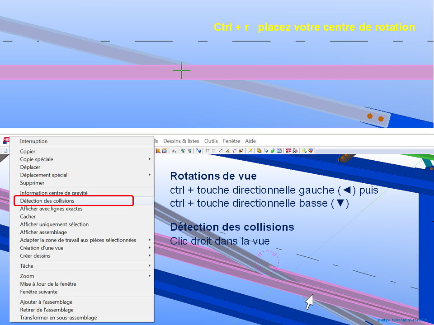The width and height of the screenshot is (434, 325).
Task: Select Copier from the context menu
Action: pyautogui.click(x=82, y=152)
